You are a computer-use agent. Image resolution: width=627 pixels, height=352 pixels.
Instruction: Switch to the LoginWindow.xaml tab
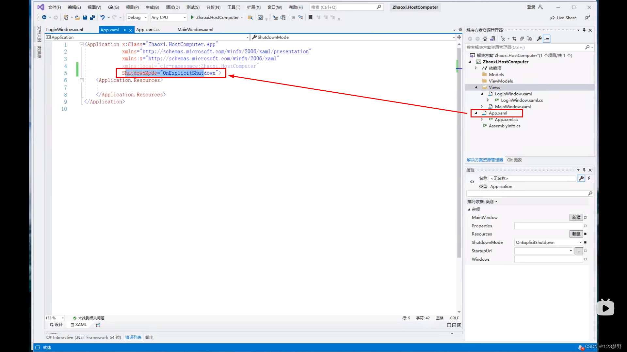coord(65,30)
